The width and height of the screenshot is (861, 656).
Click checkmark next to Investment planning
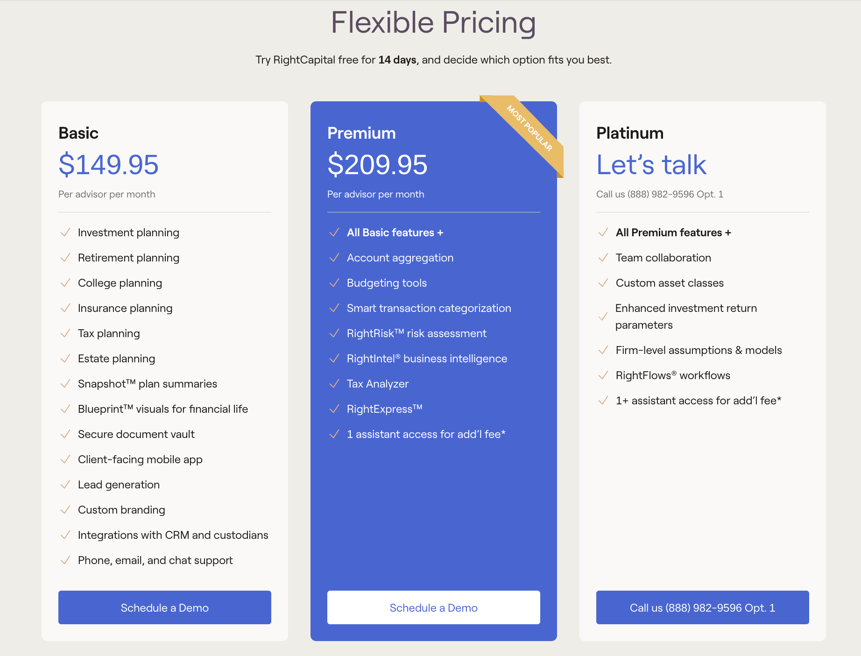tap(65, 232)
